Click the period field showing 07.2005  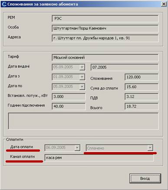(125, 67)
